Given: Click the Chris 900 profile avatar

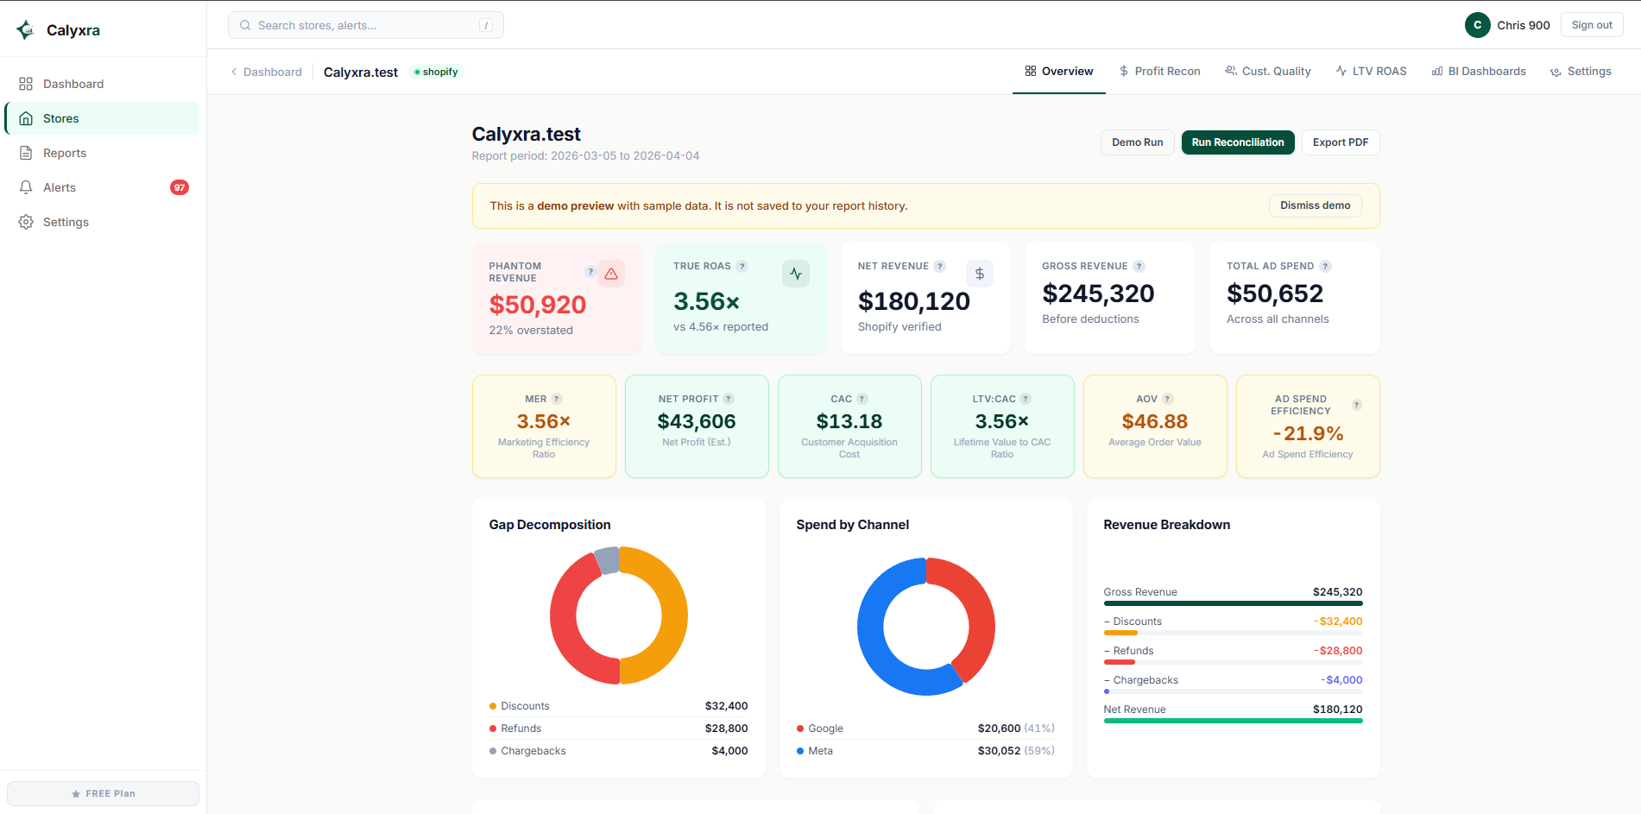Looking at the screenshot, I should [x=1477, y=25].
